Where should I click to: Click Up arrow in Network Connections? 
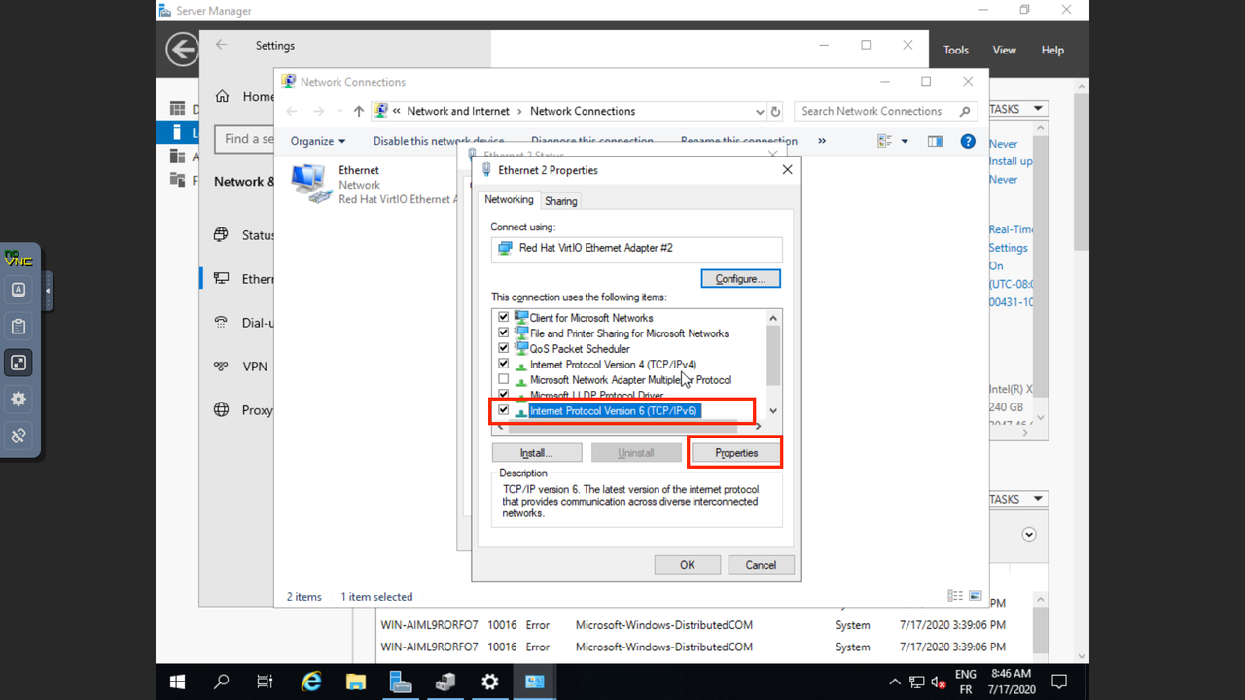tap(359, 111)
